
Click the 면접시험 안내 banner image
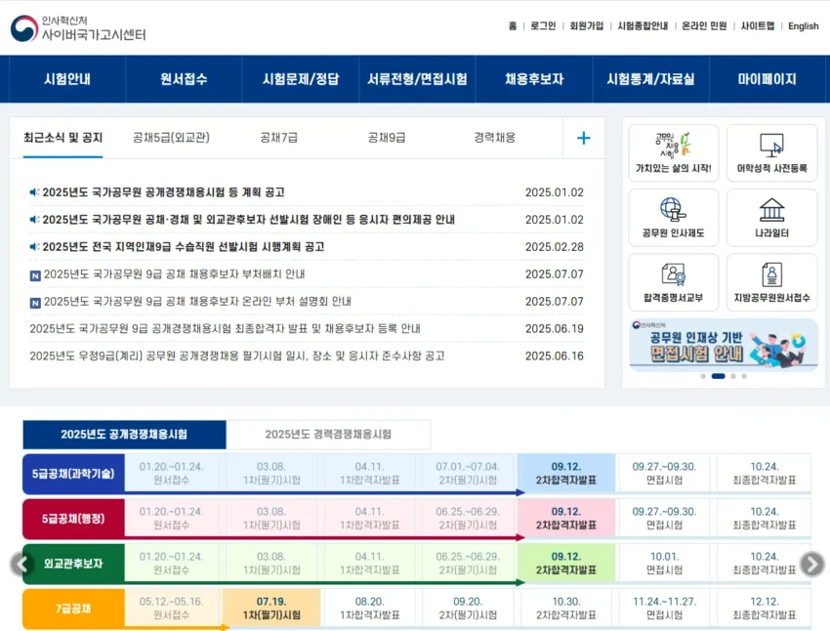(x=723, y=344)
